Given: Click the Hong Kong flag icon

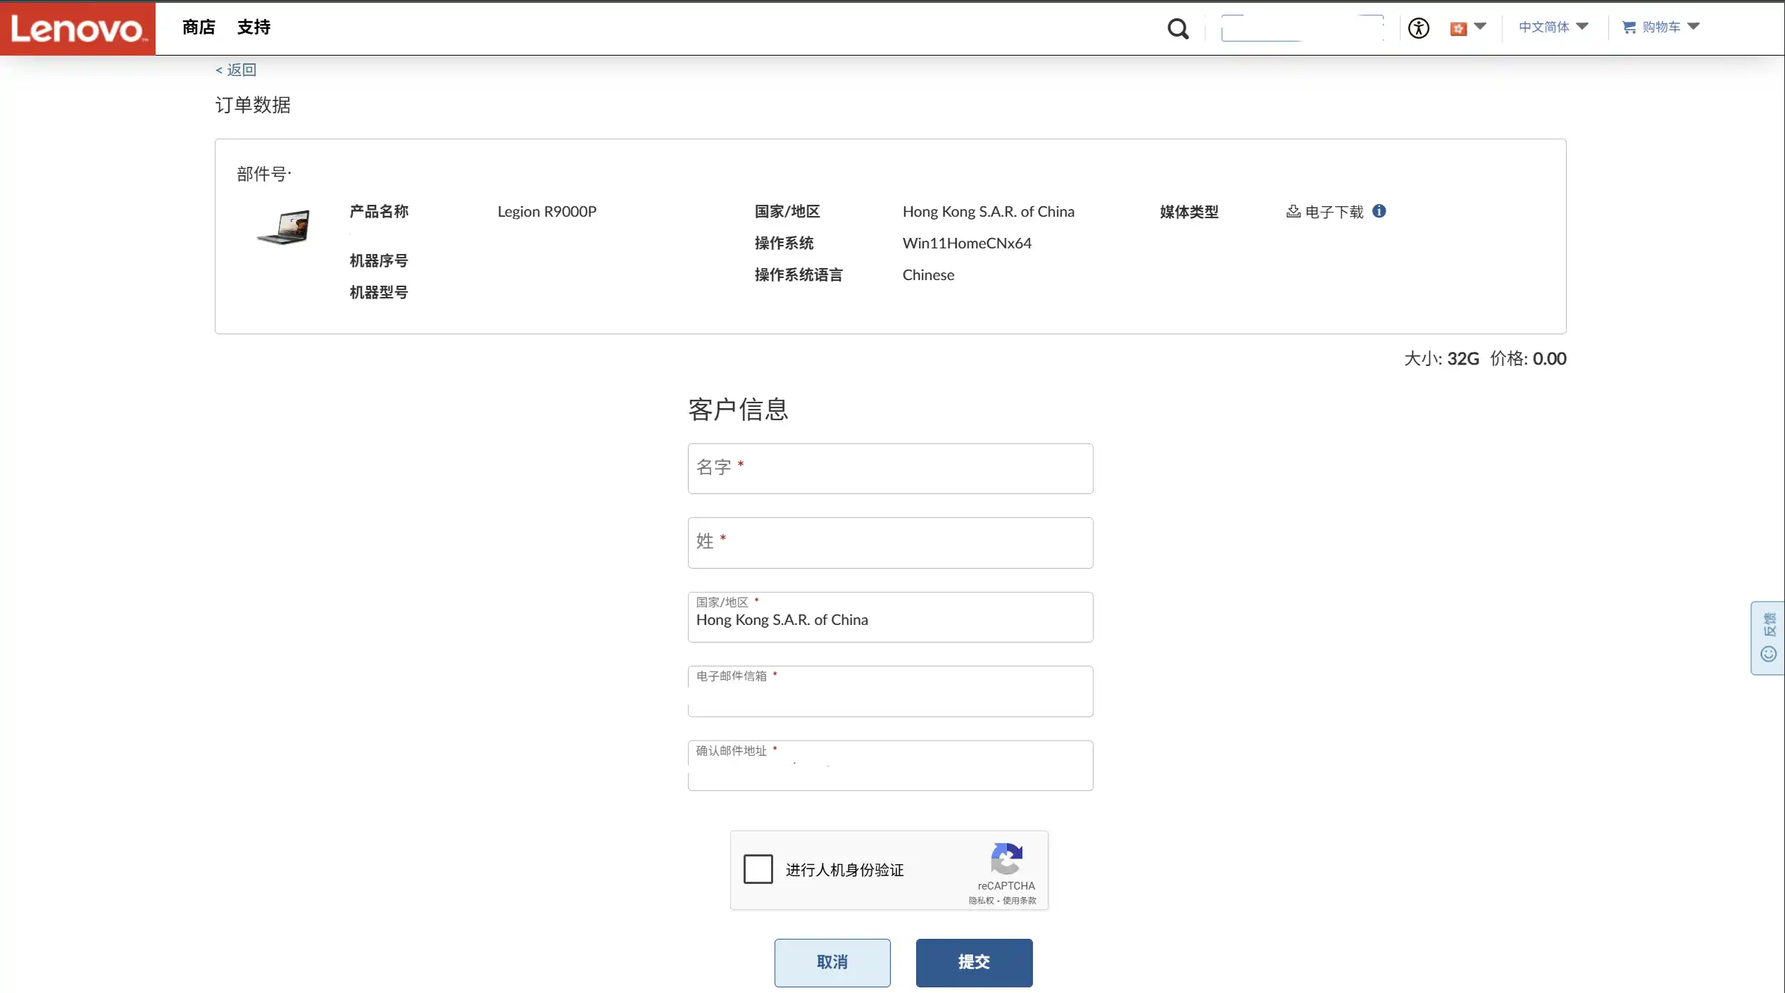Looking at the screenshot, I should [x=1458, y=28].
